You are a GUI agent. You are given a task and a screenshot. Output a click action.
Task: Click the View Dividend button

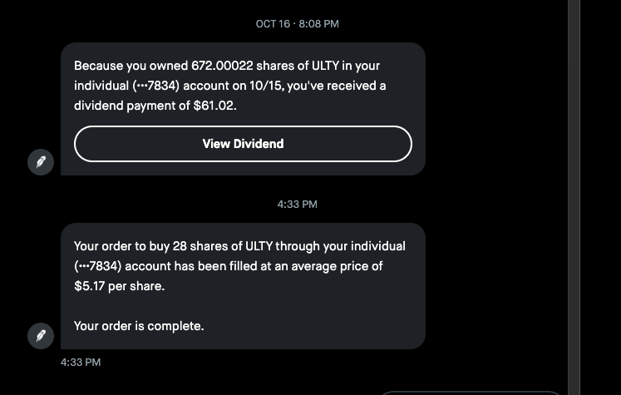pos(243,144)
